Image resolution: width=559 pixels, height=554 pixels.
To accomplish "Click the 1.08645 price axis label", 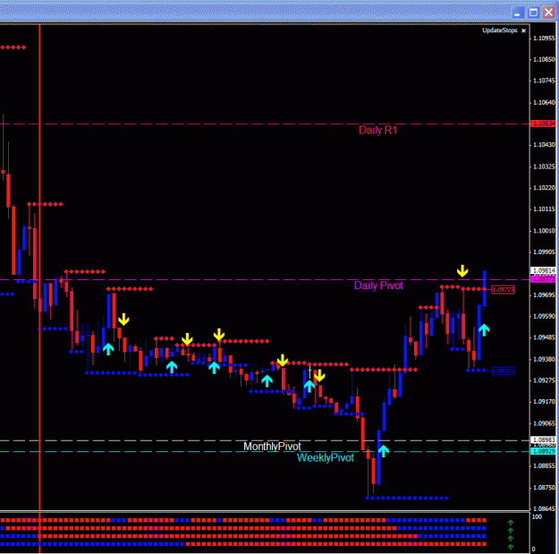I will coord(544,508).
